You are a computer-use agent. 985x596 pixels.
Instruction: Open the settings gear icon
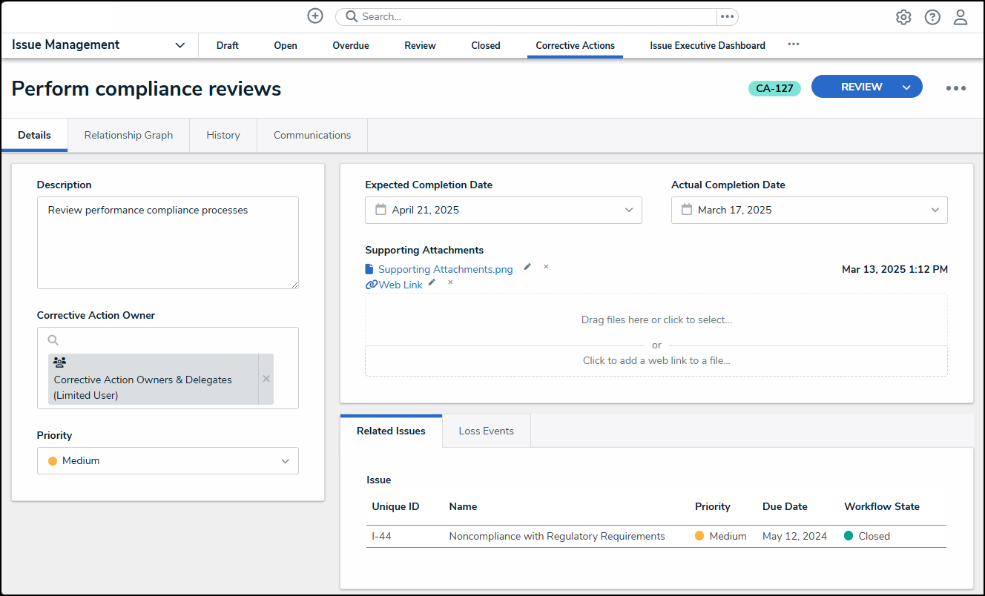tap(903, 17)
